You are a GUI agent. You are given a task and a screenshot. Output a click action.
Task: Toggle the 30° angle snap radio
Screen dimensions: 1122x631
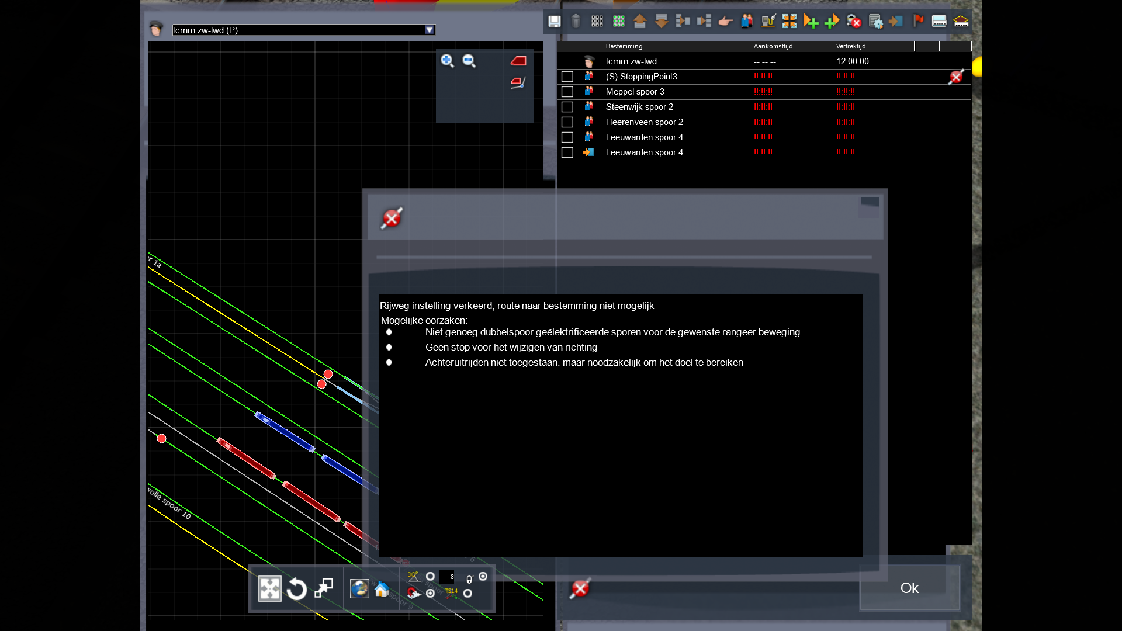pyautogui.click(x=430, y=577)
